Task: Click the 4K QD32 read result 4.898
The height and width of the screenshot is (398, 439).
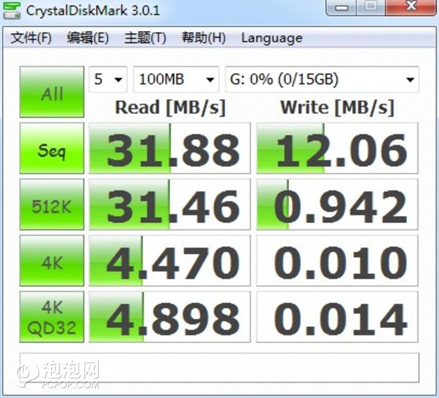Action: coord(169,316)
